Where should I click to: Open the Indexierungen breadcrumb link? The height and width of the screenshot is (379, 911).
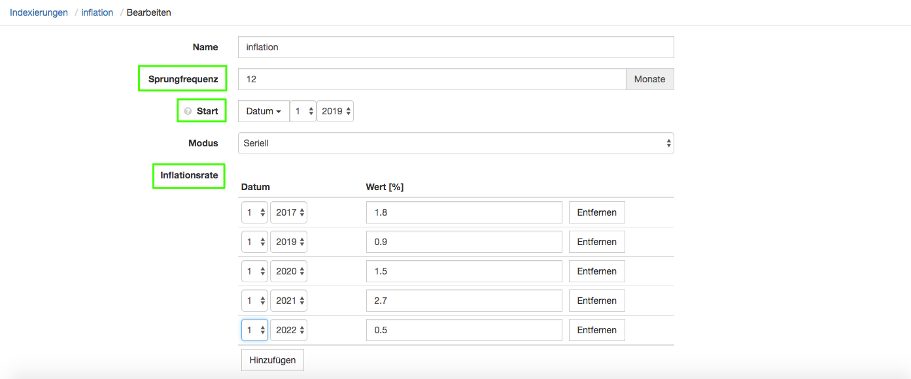click(39, 12)
